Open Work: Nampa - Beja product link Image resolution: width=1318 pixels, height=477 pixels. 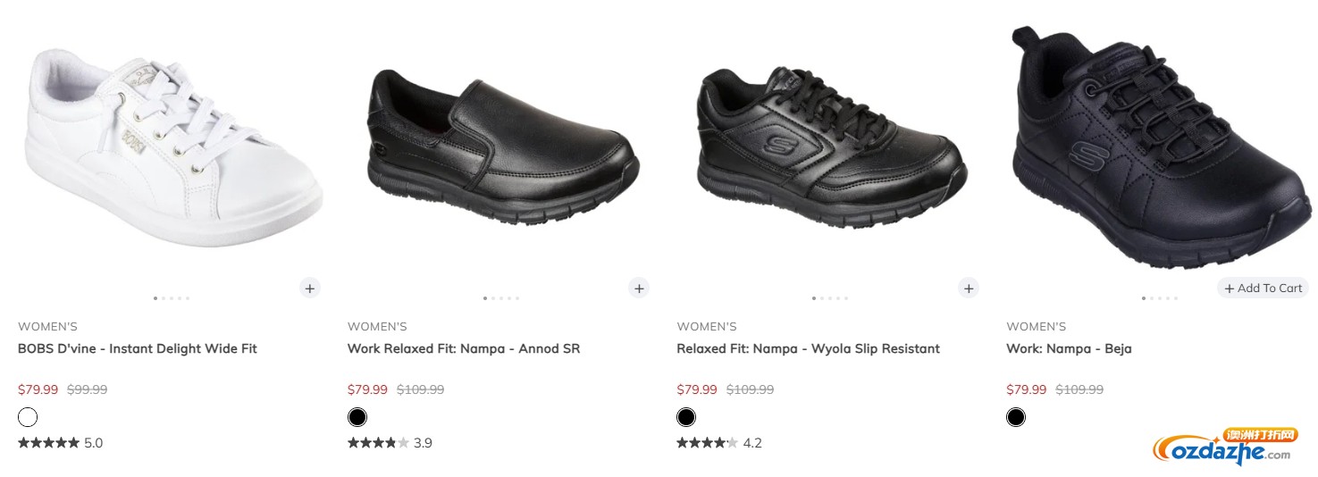[1069, 348]
